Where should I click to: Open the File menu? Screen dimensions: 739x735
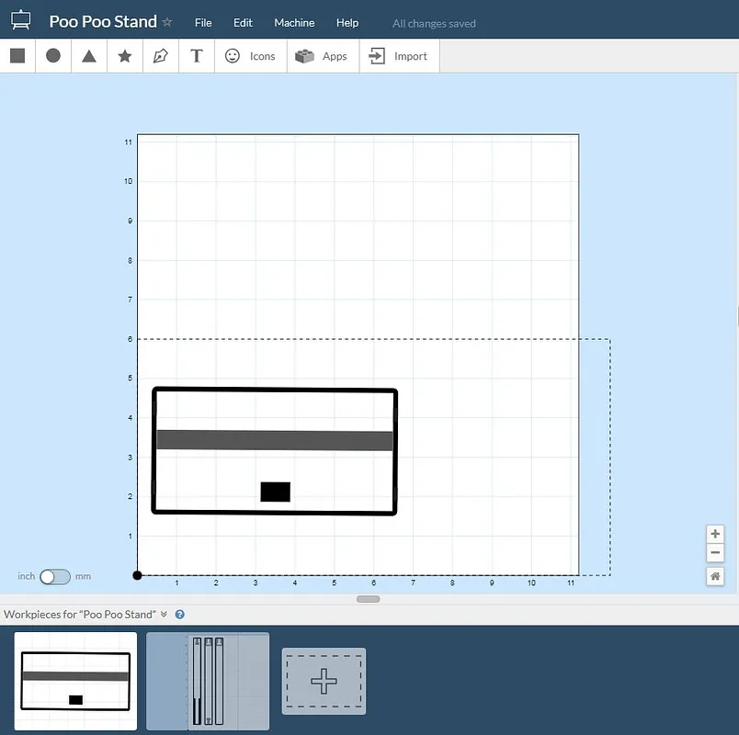[x=203, y=23]
